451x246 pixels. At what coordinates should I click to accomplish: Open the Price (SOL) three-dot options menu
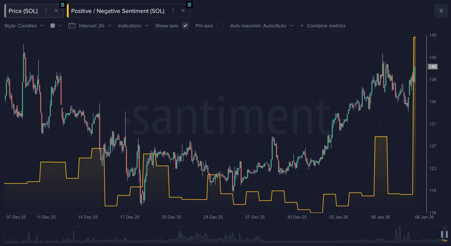46,11
